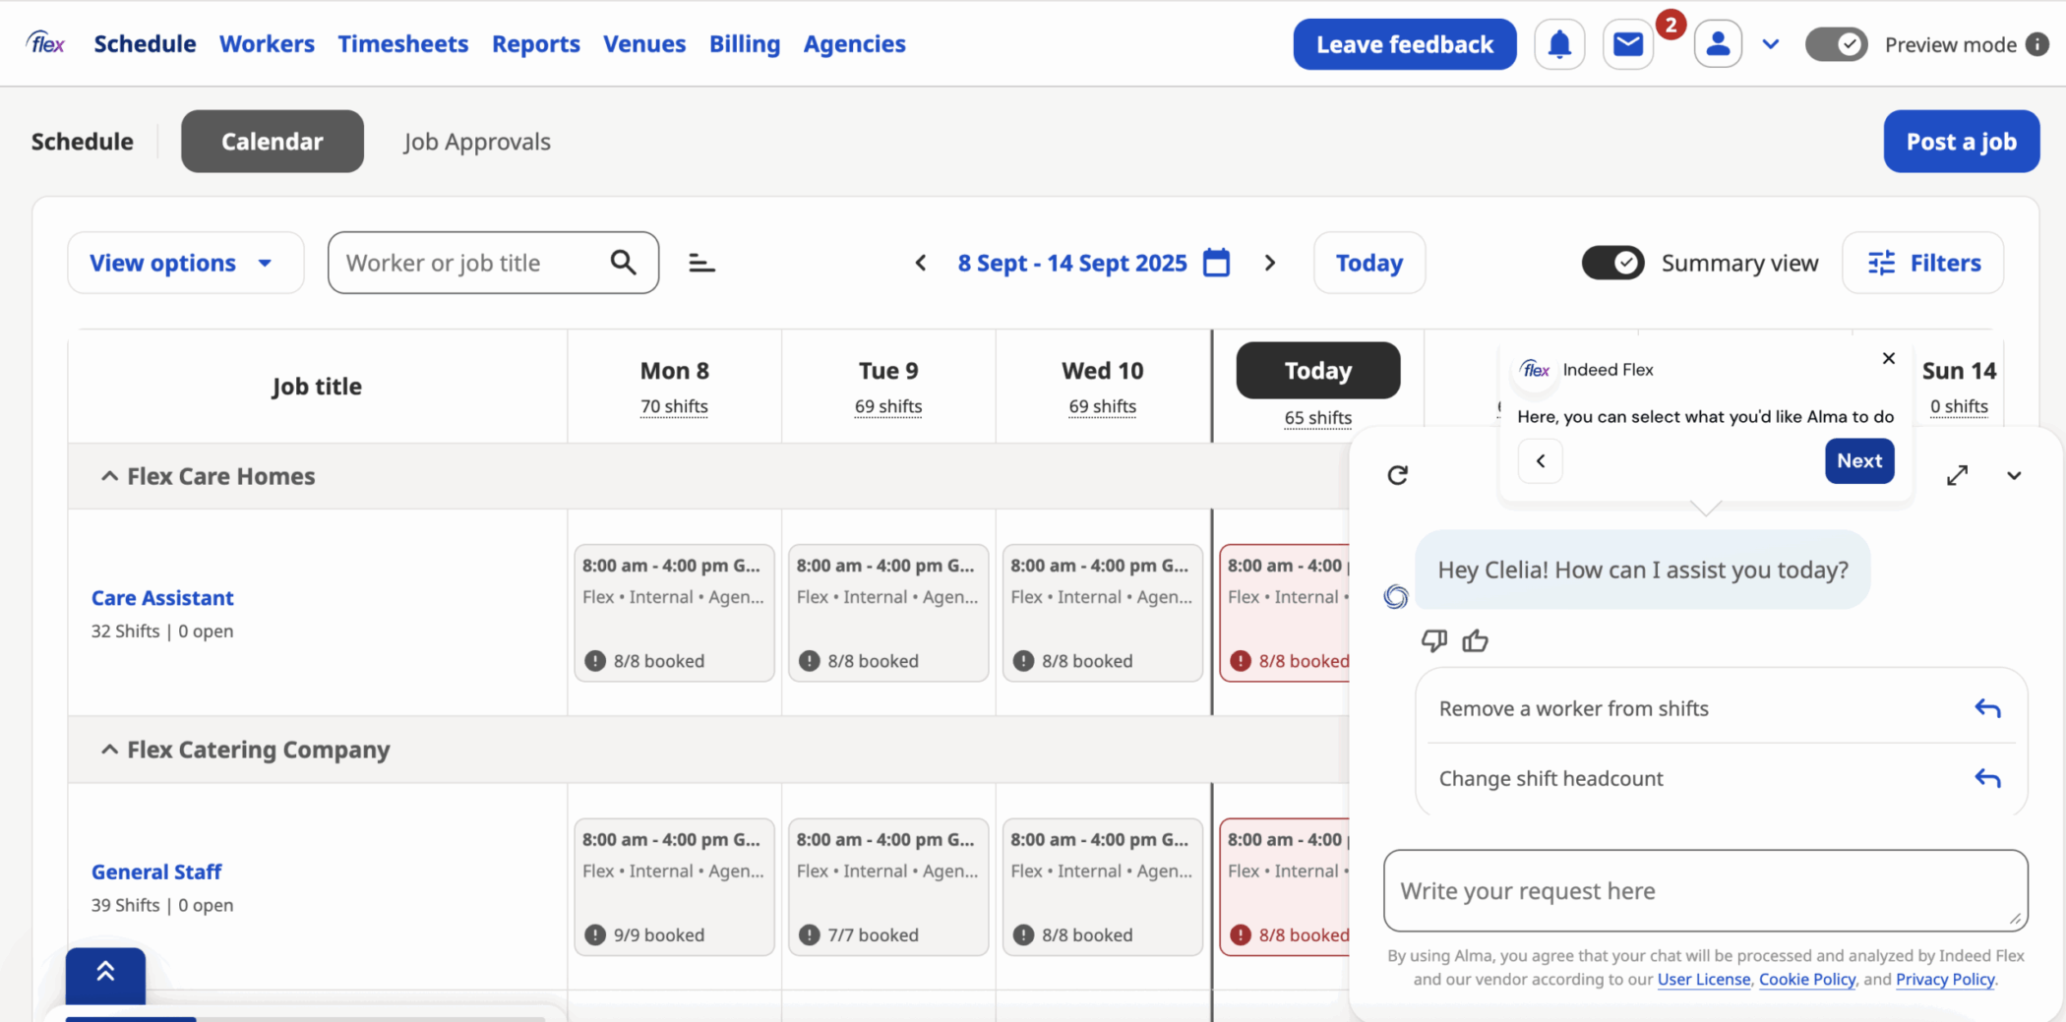Click the Indeed Flex logo
This screenshot has height=1022, width=2066.
[46, 43]
